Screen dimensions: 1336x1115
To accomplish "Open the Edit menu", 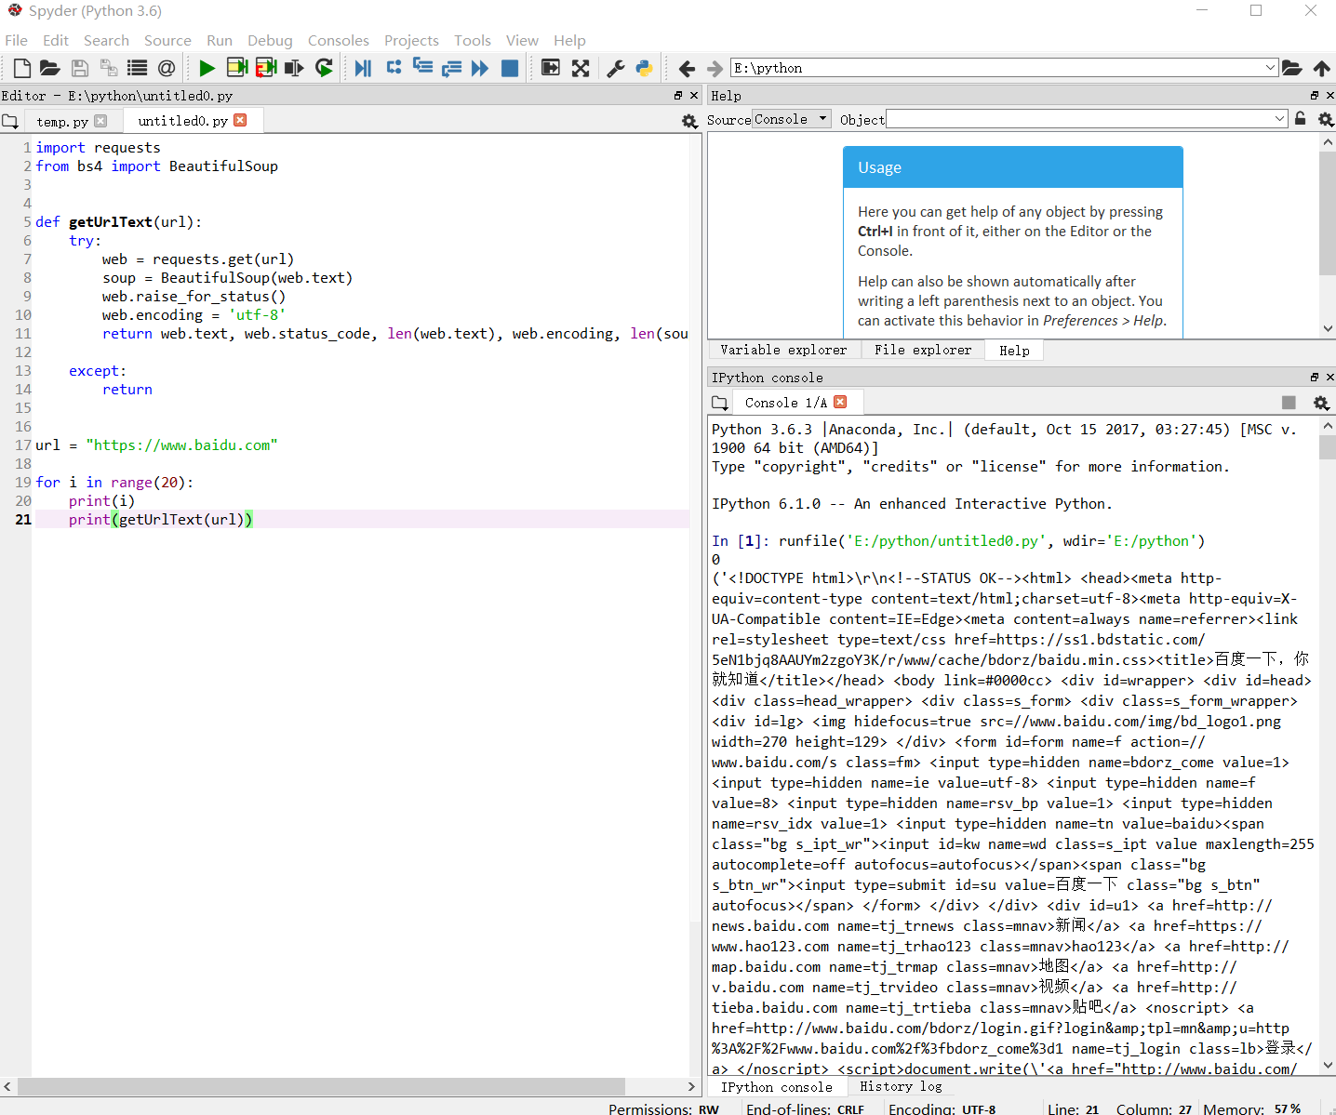I will (56, 40).
